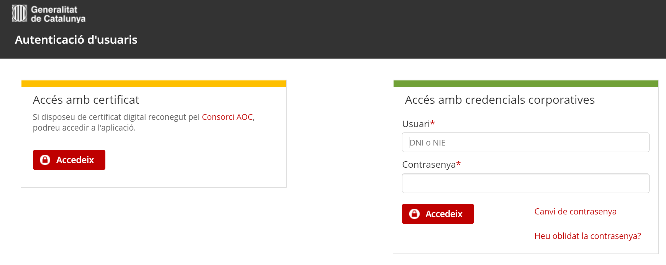
Task: Focus the Contrasenya password field
Action: 525,183
